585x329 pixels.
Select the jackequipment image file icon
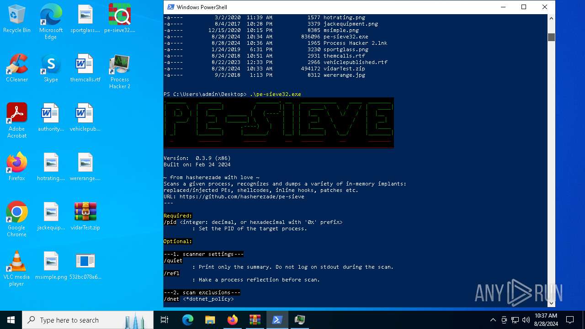tap(51, 216)
